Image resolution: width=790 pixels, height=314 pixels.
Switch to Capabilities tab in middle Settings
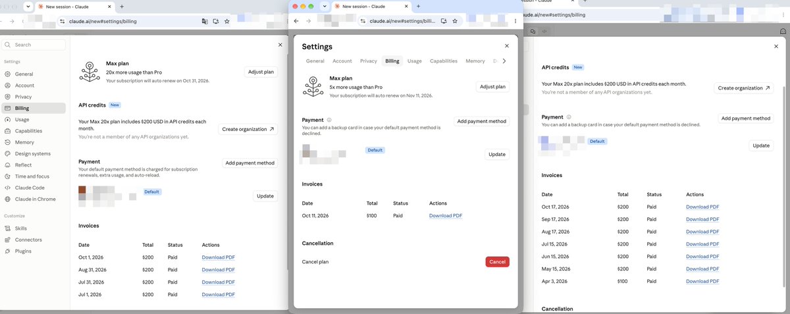tap(444, 61)
